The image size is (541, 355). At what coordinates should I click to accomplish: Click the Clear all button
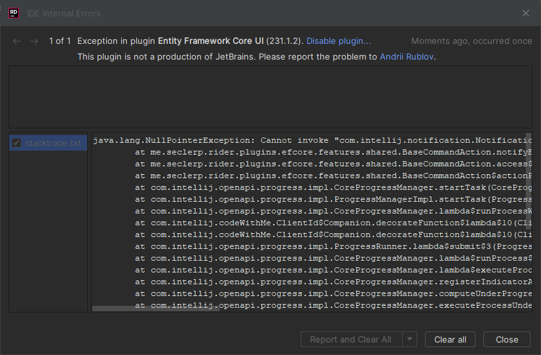tap(450, 339)
